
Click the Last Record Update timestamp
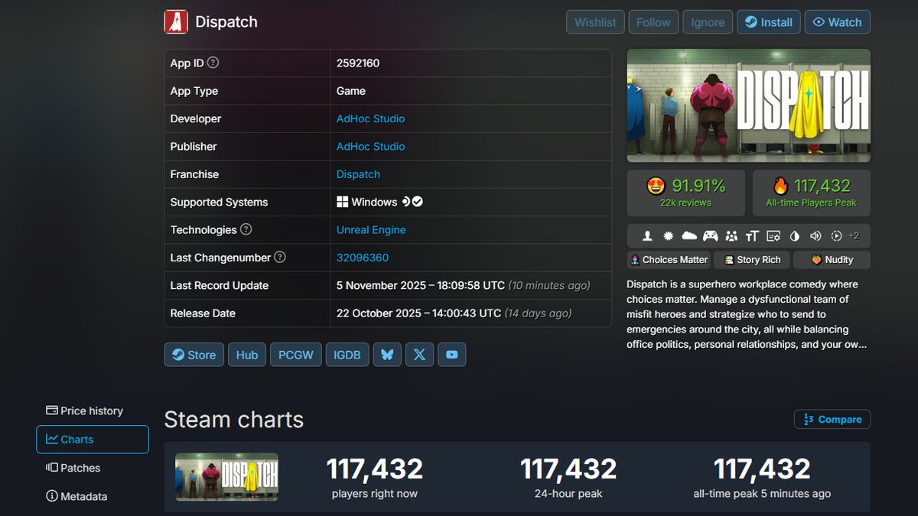[x=464, y=285]
